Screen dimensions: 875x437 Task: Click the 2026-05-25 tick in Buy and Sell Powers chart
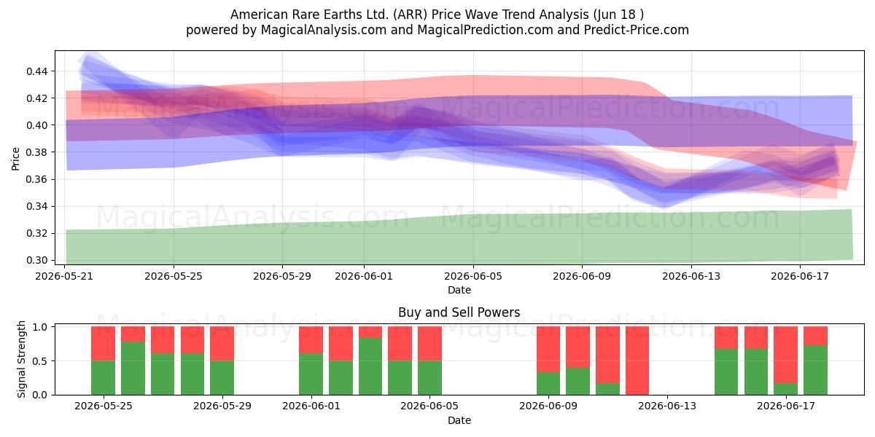pos(104,406)
